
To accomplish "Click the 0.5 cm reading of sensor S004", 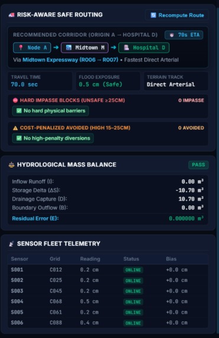I will (x=89, y=301).
